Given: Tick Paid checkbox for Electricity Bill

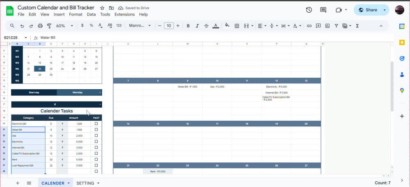Looking at the screenshot, I should coord(96,124).
